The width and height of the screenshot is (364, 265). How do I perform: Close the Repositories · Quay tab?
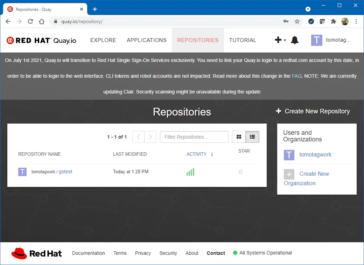pos(82,9)
